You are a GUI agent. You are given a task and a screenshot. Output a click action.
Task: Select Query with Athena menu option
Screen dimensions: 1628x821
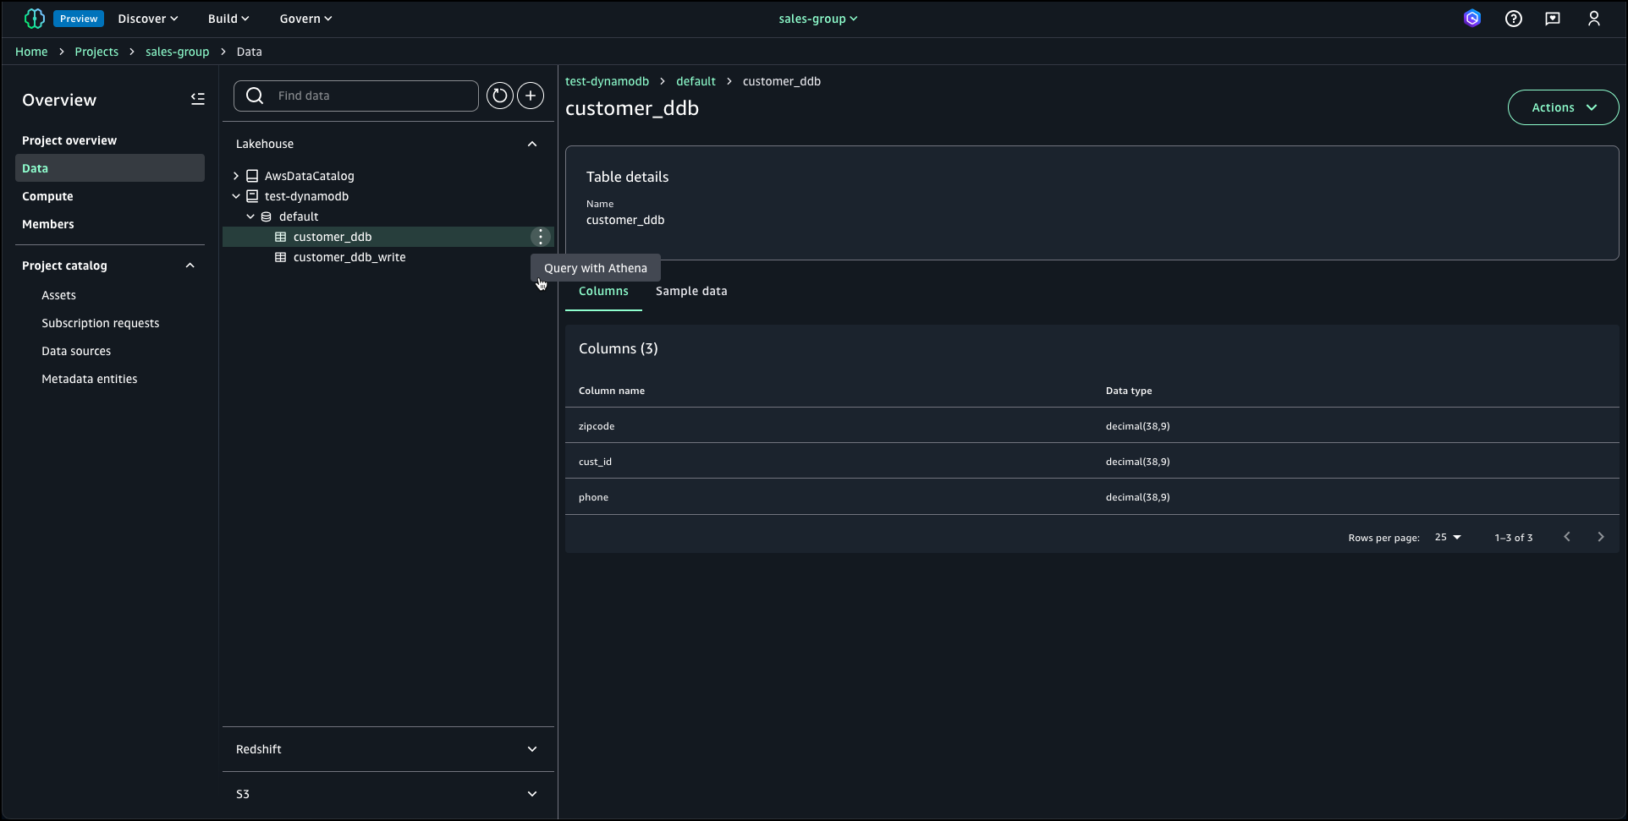pyautogui.click(x=596, y=268)
